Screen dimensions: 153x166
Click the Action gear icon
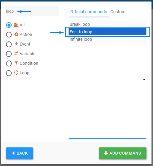16,34
